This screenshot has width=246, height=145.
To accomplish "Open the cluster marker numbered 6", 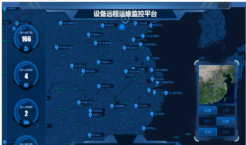I will click(x=122, y=27).
